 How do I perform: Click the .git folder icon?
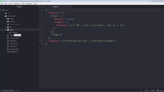tap(6, 13)
